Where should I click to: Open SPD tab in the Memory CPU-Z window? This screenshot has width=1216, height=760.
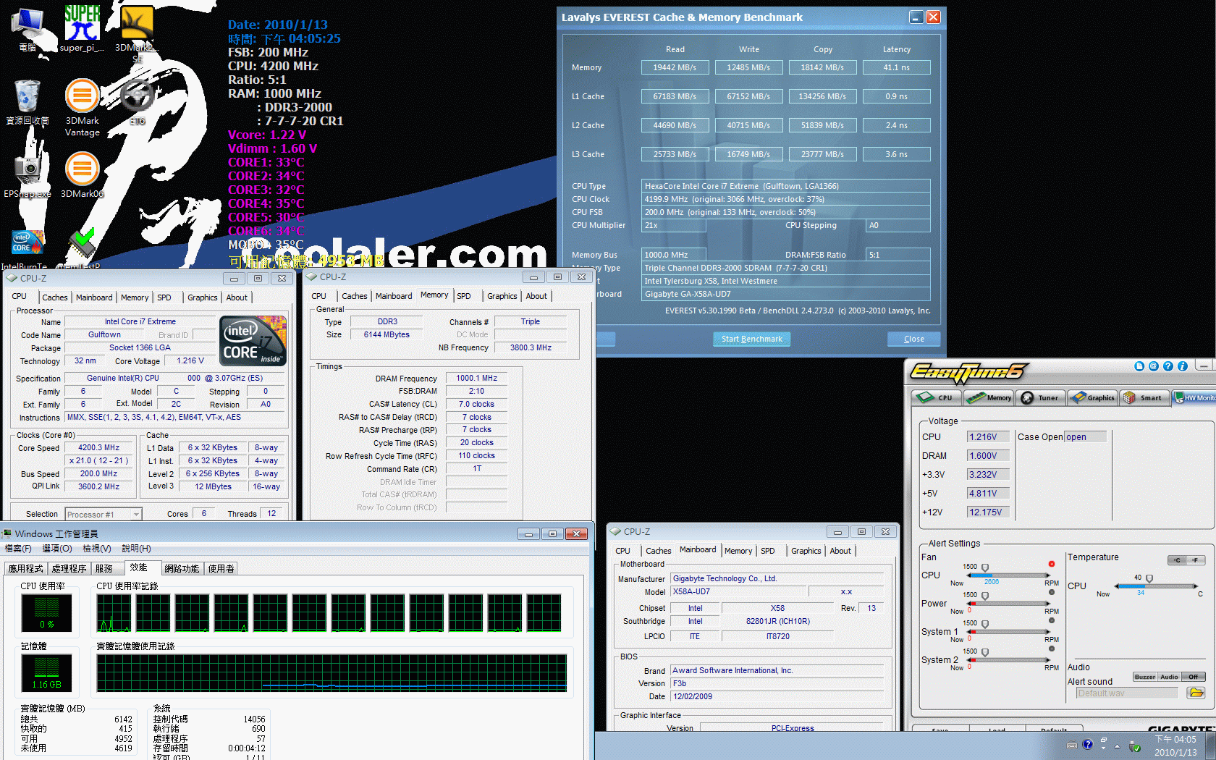pos(464,296)
